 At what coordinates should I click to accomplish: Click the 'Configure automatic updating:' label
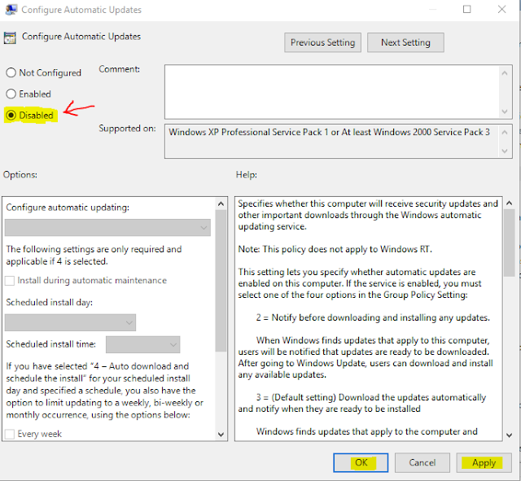tap(68, 208)
